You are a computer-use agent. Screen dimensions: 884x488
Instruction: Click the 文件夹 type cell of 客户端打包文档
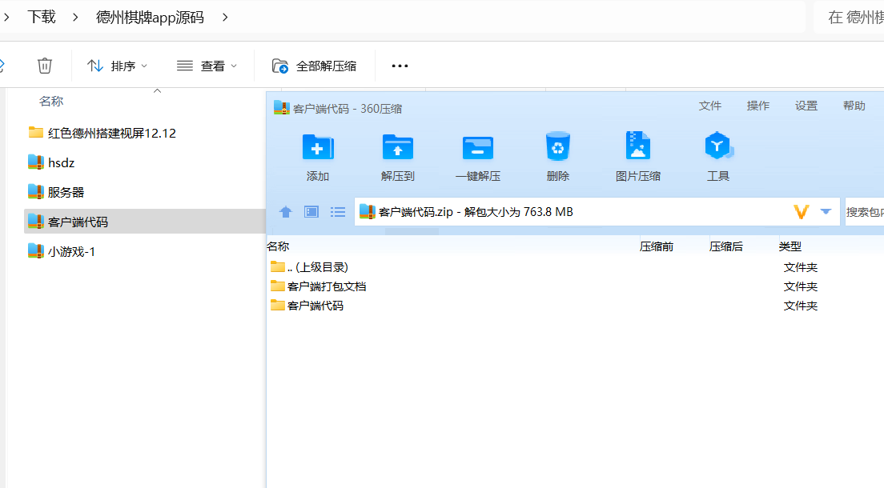click(801, 286)
